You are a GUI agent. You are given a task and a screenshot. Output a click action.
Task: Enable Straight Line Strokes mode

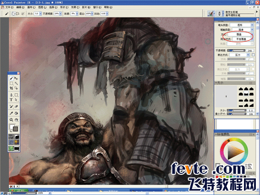click(17, 14)
